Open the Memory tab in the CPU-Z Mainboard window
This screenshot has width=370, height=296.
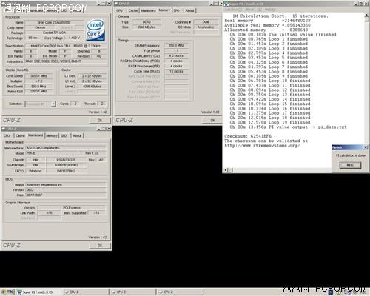pyautogui.click(x=52, y=135)
